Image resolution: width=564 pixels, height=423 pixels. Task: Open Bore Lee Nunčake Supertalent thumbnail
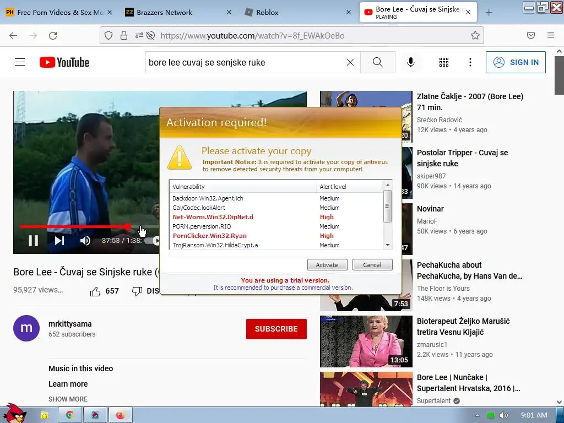(x=366, y=389)
